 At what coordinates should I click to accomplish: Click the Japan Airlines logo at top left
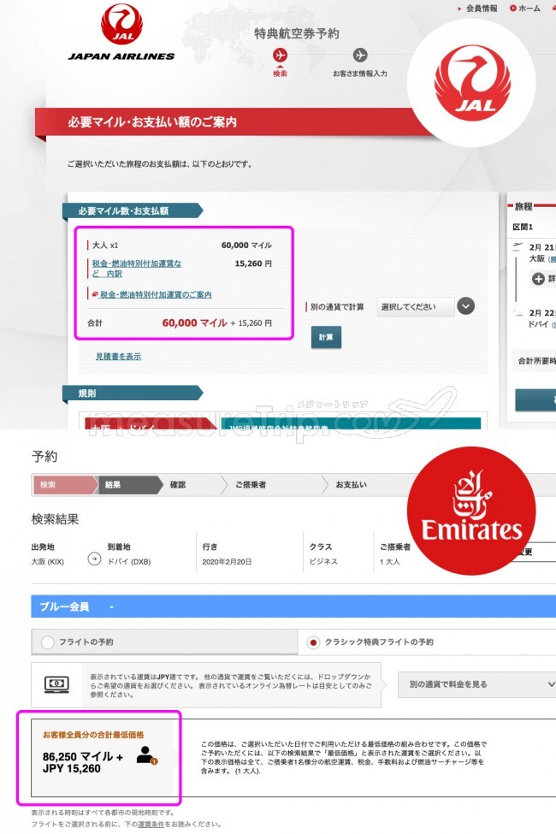click(x=121, y=33)
